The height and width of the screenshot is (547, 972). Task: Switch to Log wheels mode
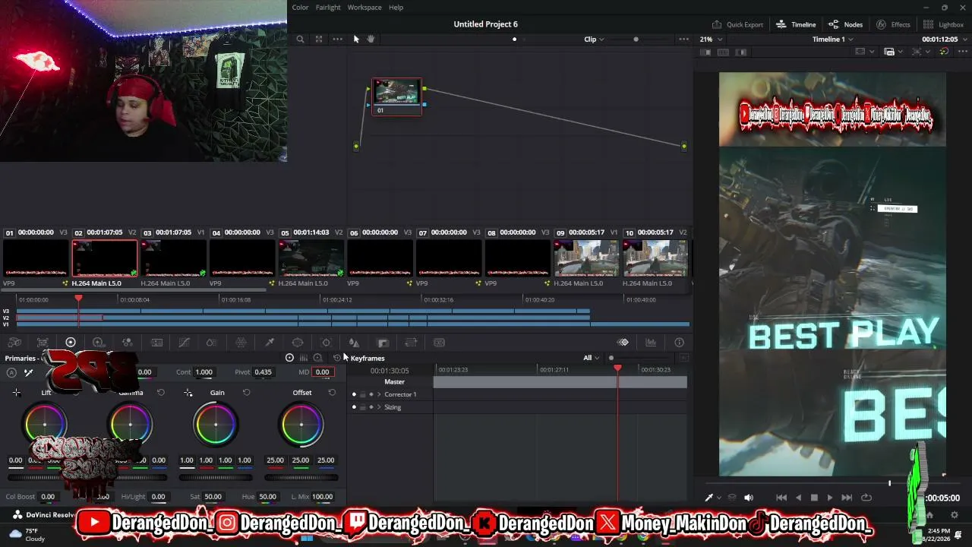(317, 358)
